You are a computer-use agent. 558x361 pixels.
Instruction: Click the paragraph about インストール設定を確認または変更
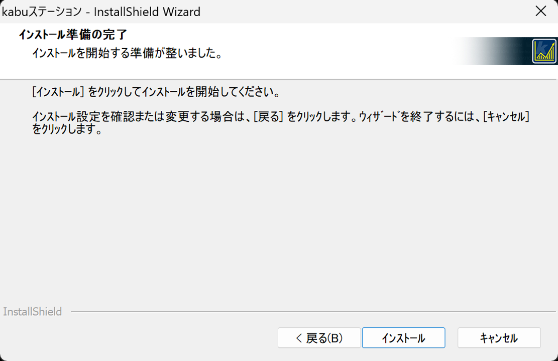281,122
